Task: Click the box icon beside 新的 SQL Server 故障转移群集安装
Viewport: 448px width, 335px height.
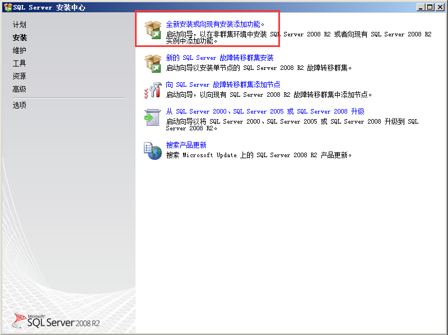Action: click(x=153, y=64)
